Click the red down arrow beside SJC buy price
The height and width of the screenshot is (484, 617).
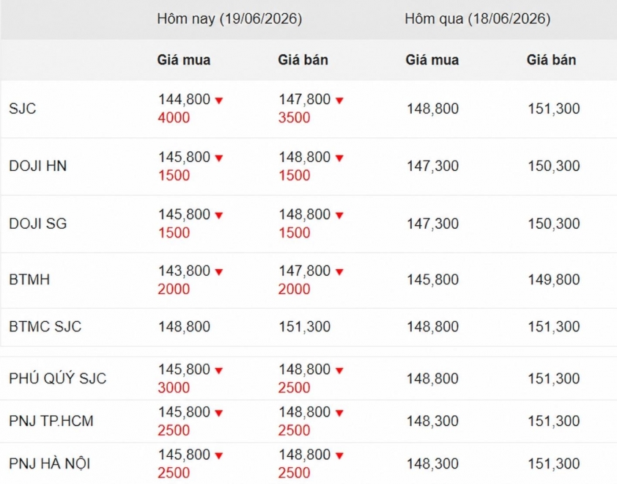click(219, 100)
